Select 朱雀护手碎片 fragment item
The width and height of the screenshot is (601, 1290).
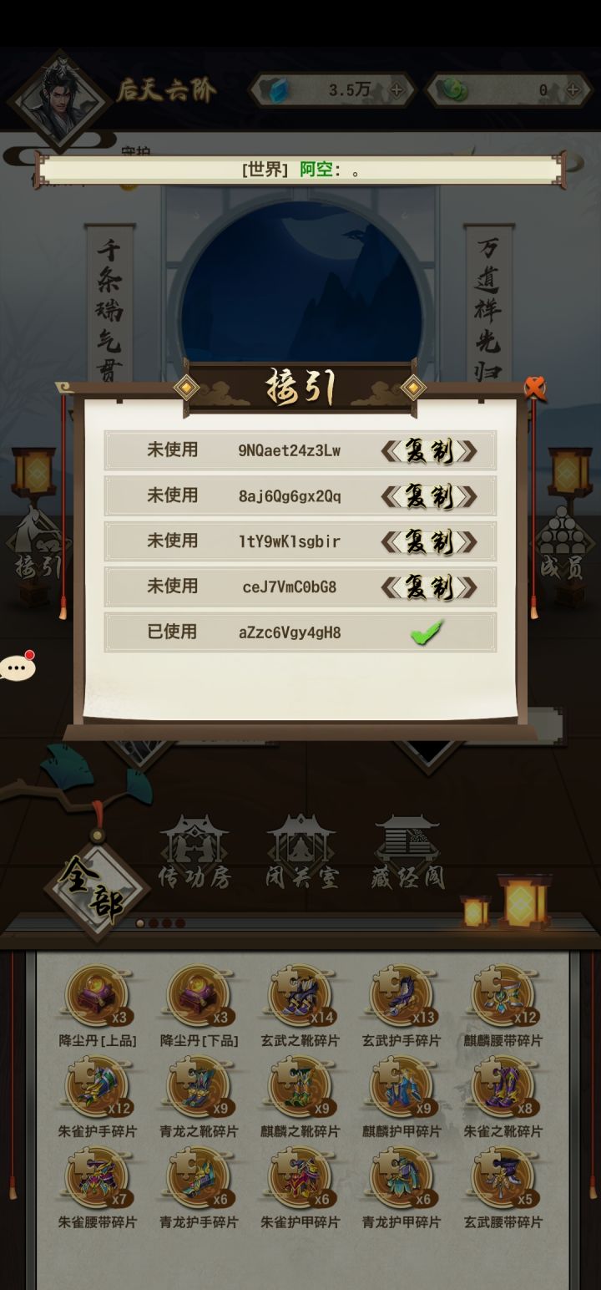click(x=98, y=1096)
